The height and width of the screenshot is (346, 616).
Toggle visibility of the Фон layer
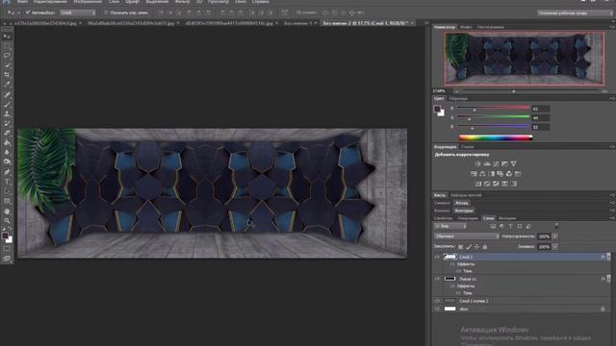click(x=437, y=309)
